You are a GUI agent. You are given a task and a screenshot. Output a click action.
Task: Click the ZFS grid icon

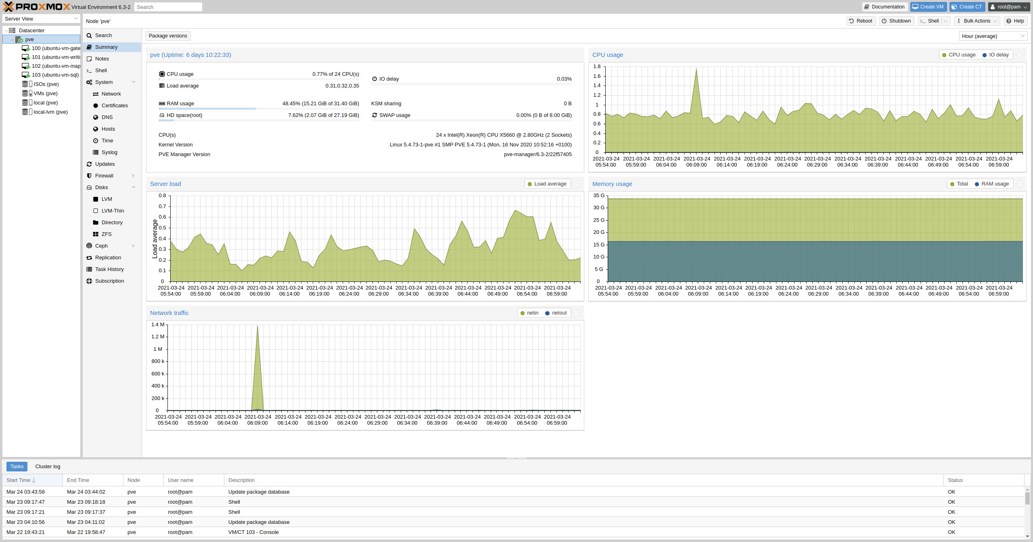[96, 234]
